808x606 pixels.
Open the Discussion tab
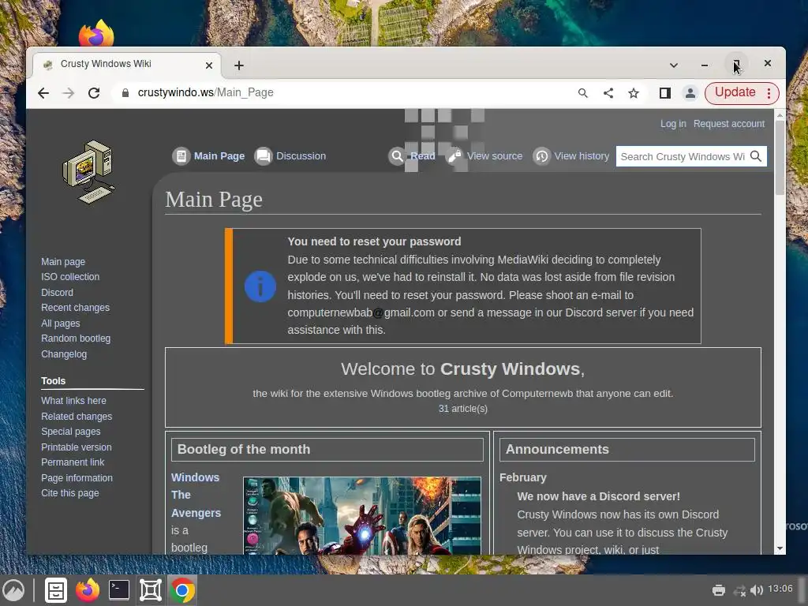point(301,156)
